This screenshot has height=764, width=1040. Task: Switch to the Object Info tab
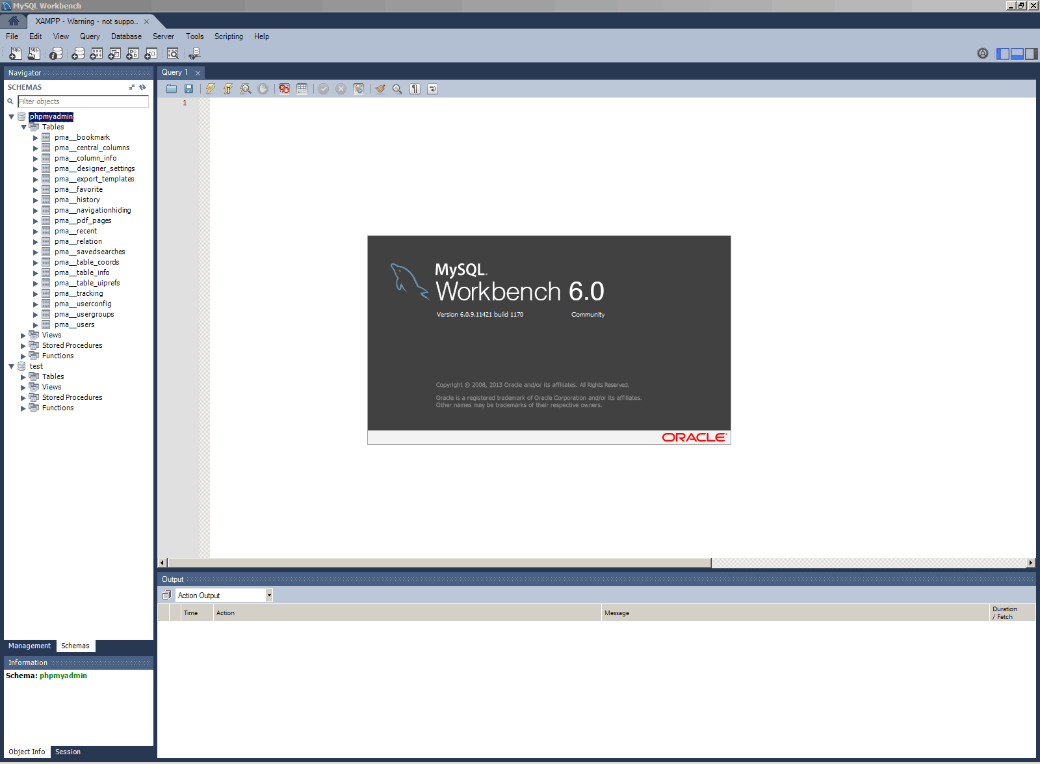(x=27, y=752)
